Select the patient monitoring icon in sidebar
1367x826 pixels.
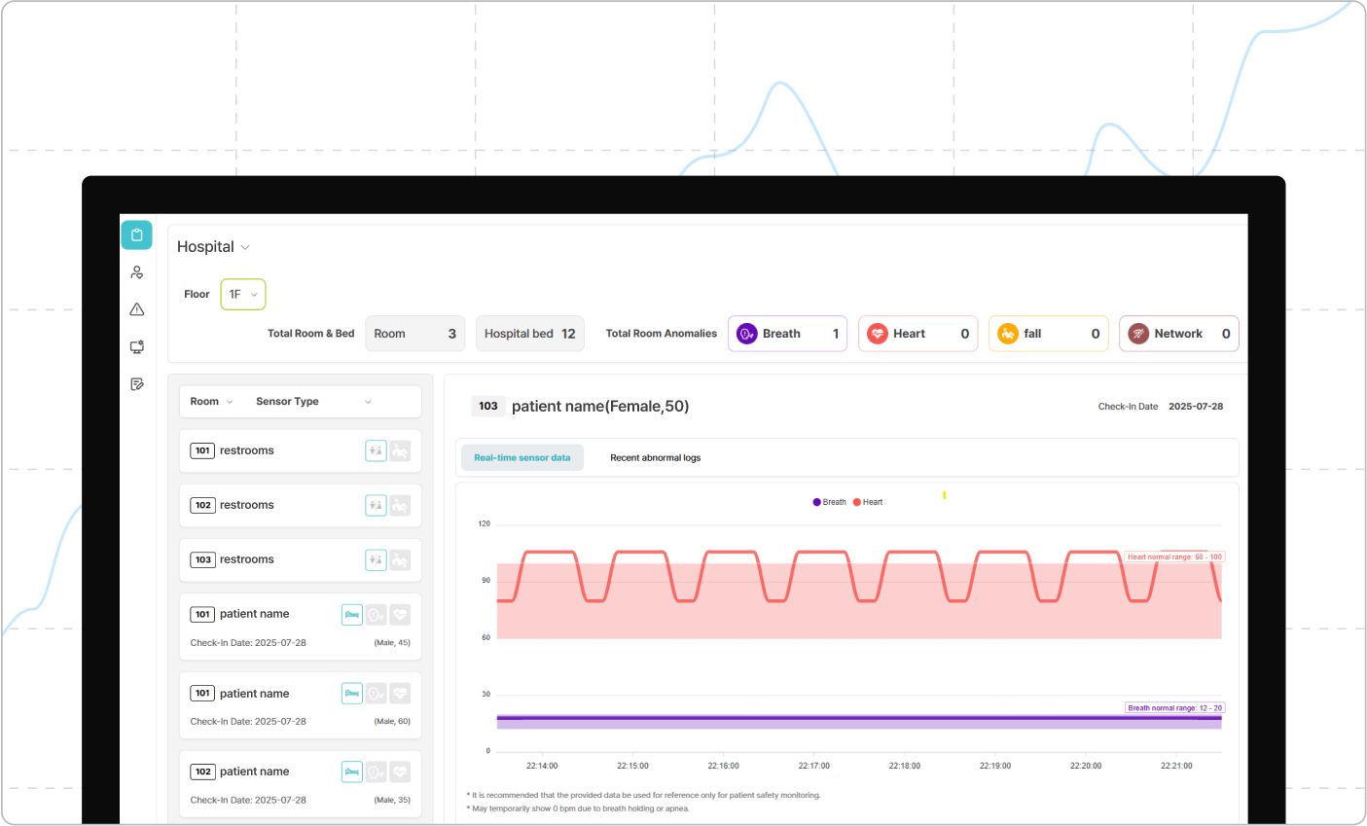[136, 271]
